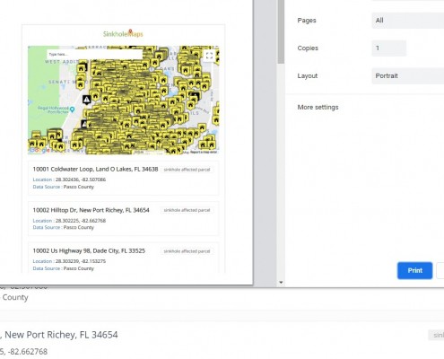Open the Layout dropdown showing Portrait

pos(408,76)
